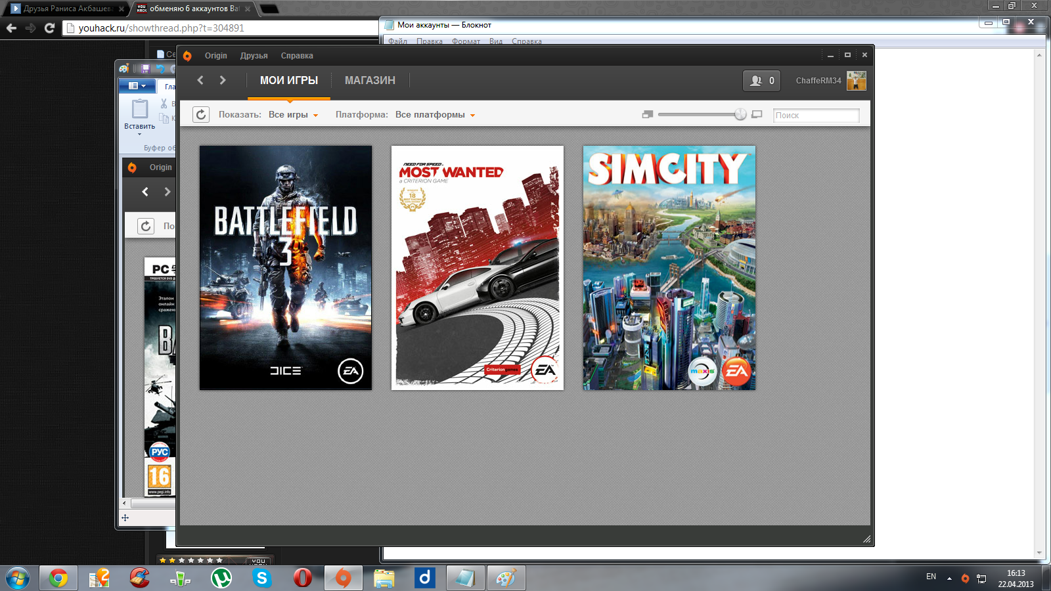
Task: Switch to the МОИ ИГРЫ tab
Action: pos(289,80)
